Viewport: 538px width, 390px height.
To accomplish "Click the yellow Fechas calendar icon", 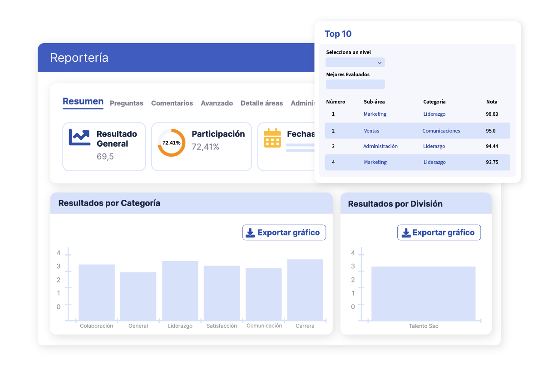I will coord(272,138).
